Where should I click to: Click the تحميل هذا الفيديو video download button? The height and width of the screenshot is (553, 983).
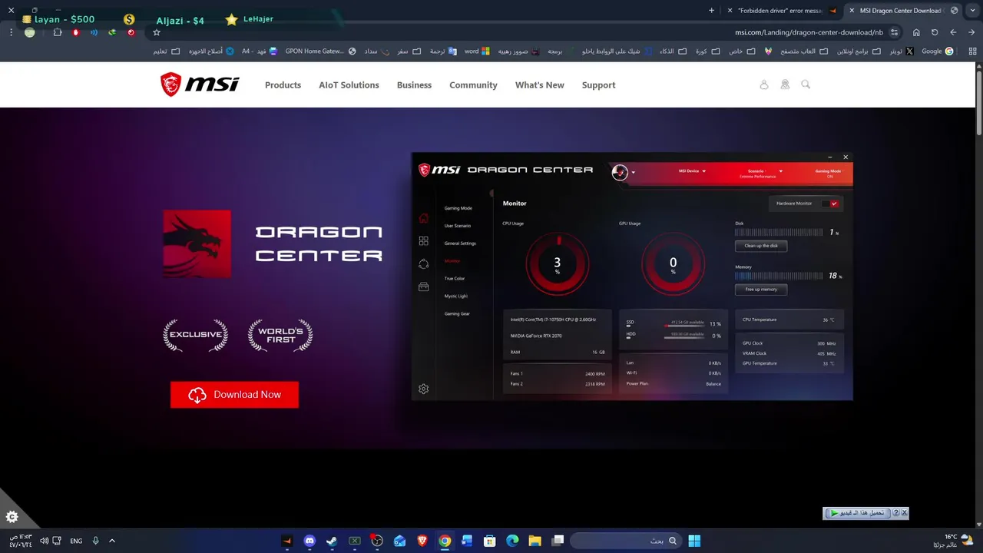click(x=857, y=513)
